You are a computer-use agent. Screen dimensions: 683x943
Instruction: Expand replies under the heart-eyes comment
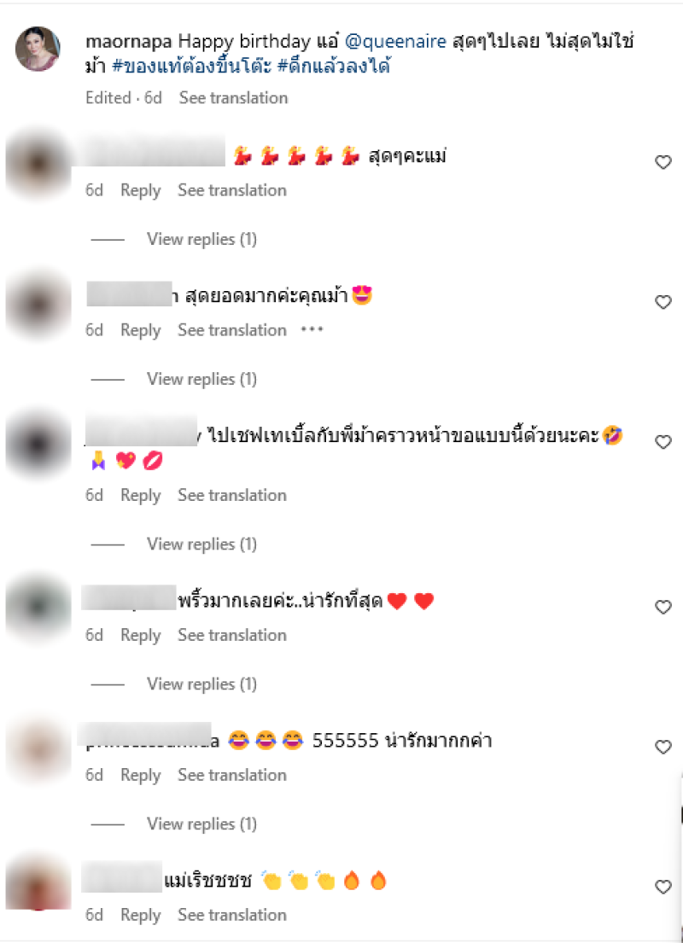201,379
